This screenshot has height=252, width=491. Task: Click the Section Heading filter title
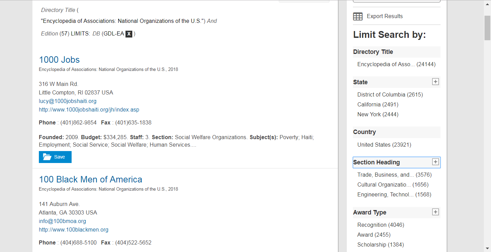[376, 162]
